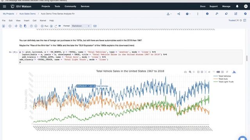Click the plot zoom out box icon
The image size is (250, 140).
coord(202,72)
